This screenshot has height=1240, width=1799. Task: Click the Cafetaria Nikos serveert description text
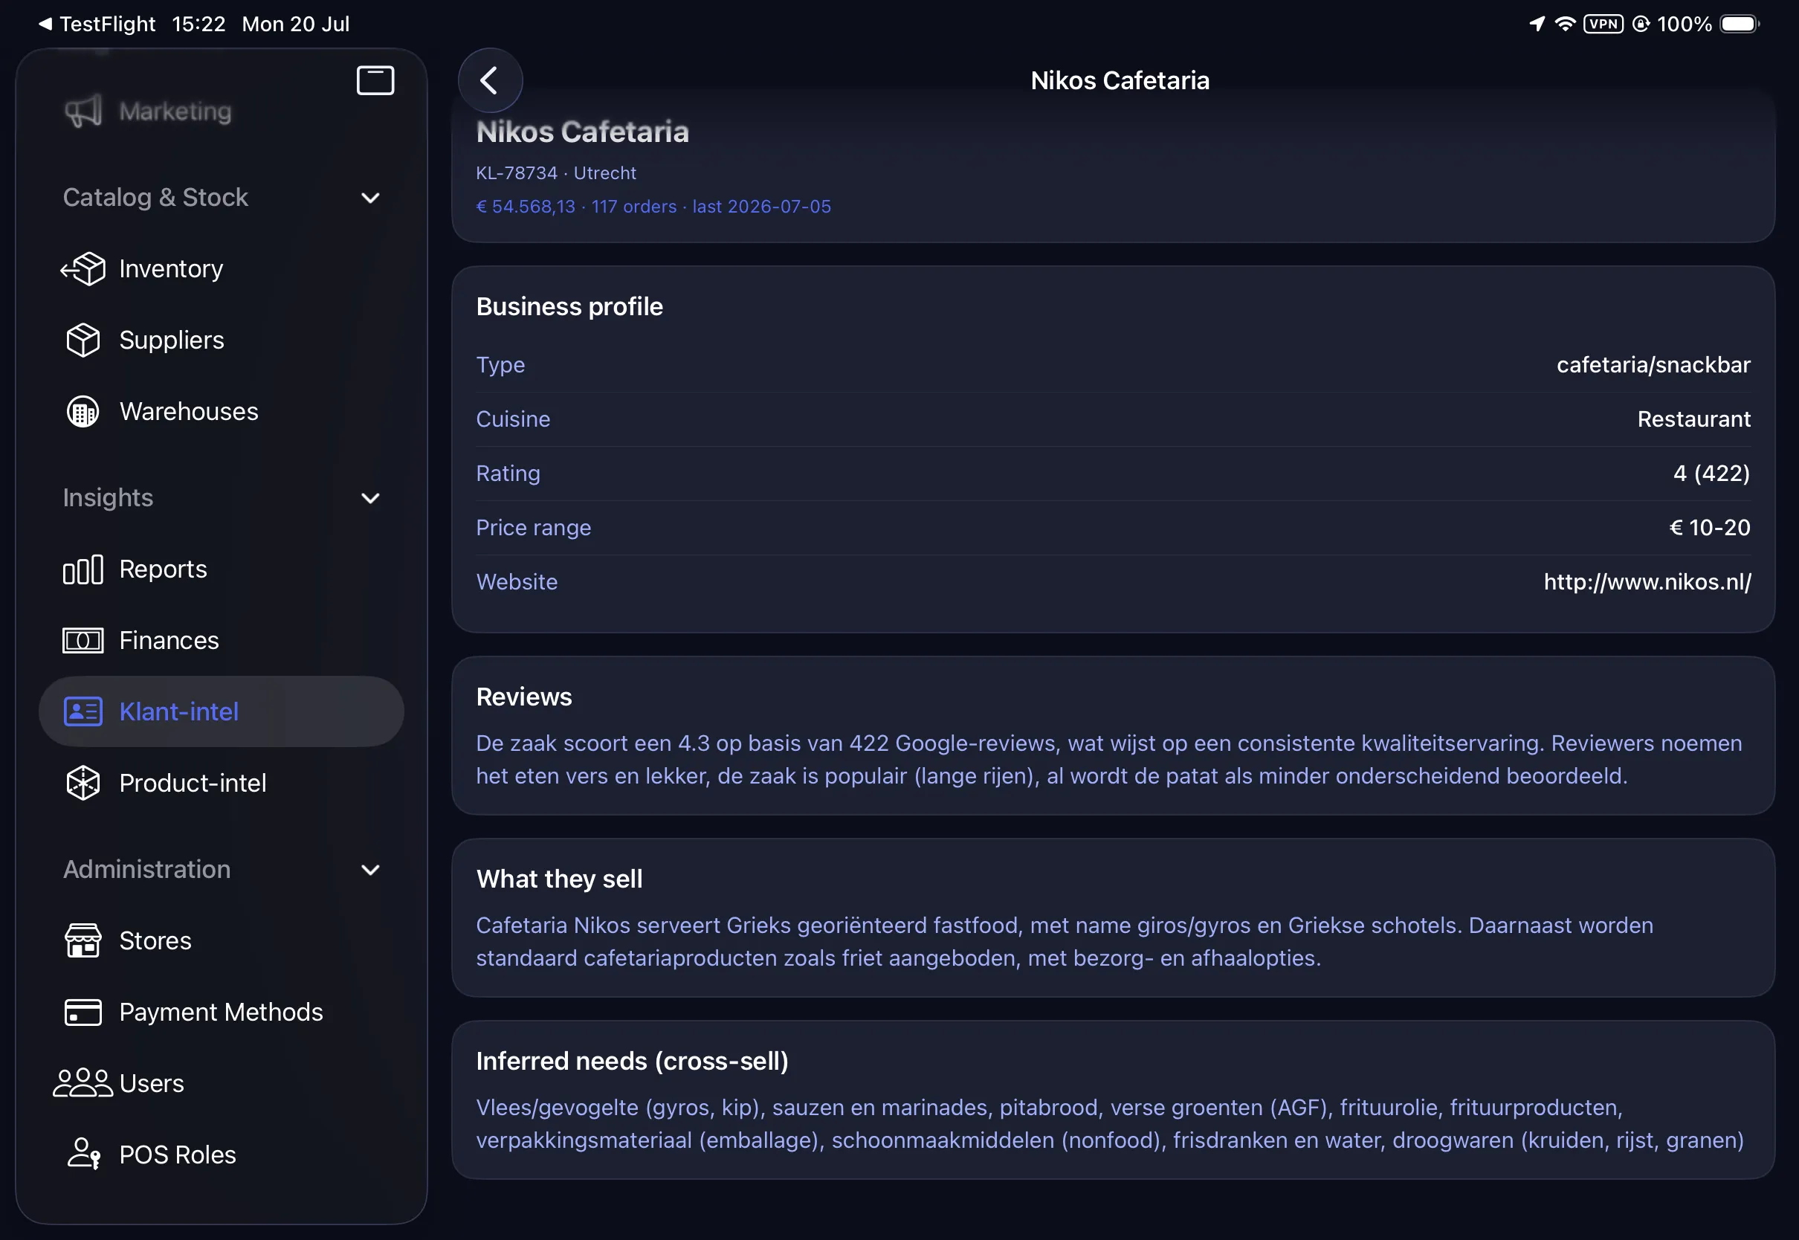(1065, 942)
